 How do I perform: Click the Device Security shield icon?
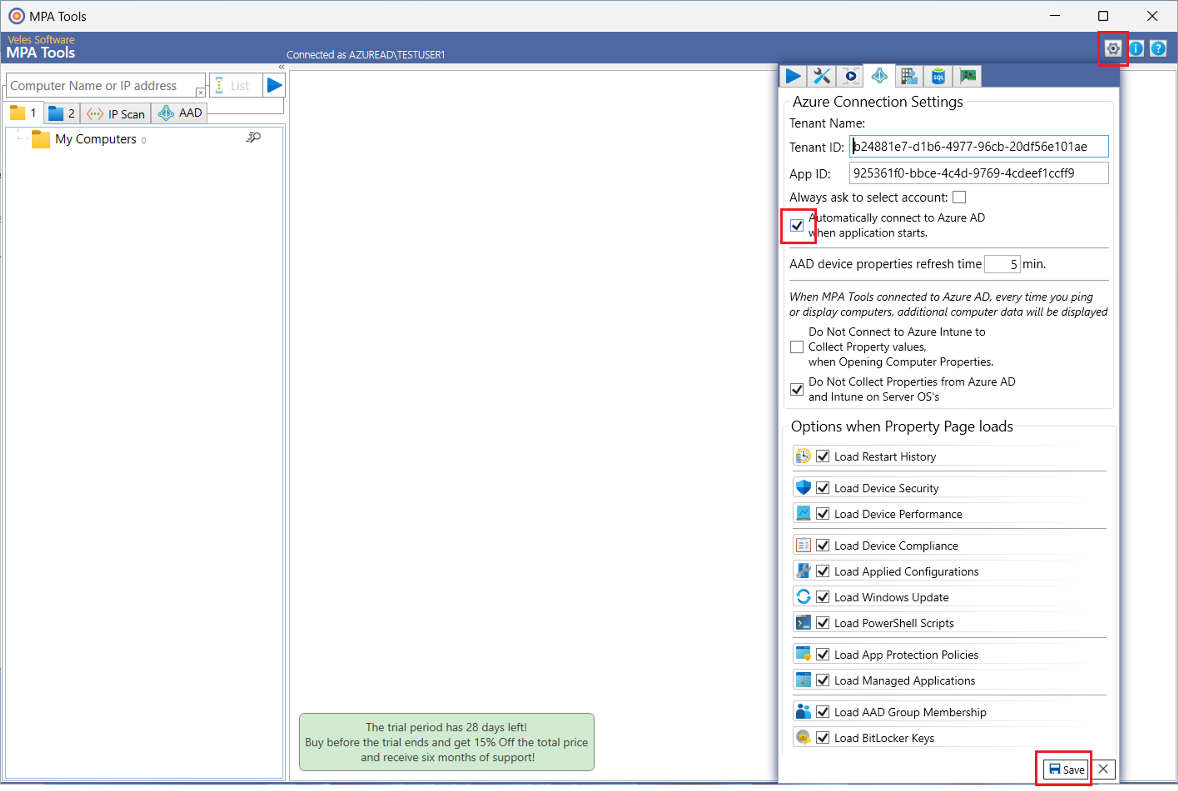pyautogui.click(x=803, y=488)
